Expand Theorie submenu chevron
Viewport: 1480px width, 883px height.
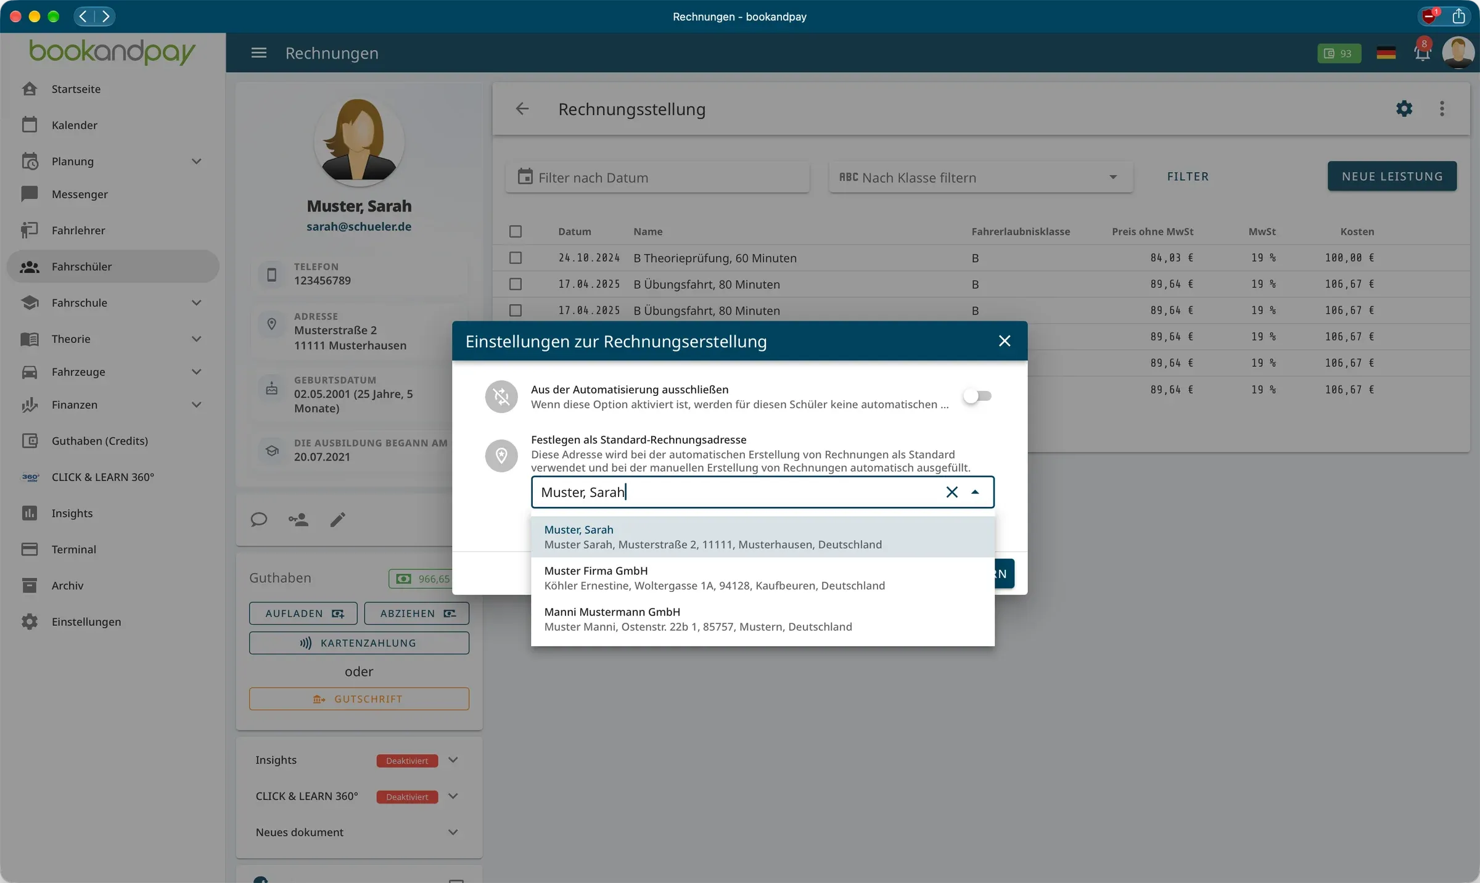(x=197, y=339)
